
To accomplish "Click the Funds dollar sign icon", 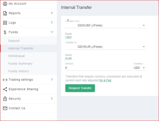I will [x=5, y=32].
